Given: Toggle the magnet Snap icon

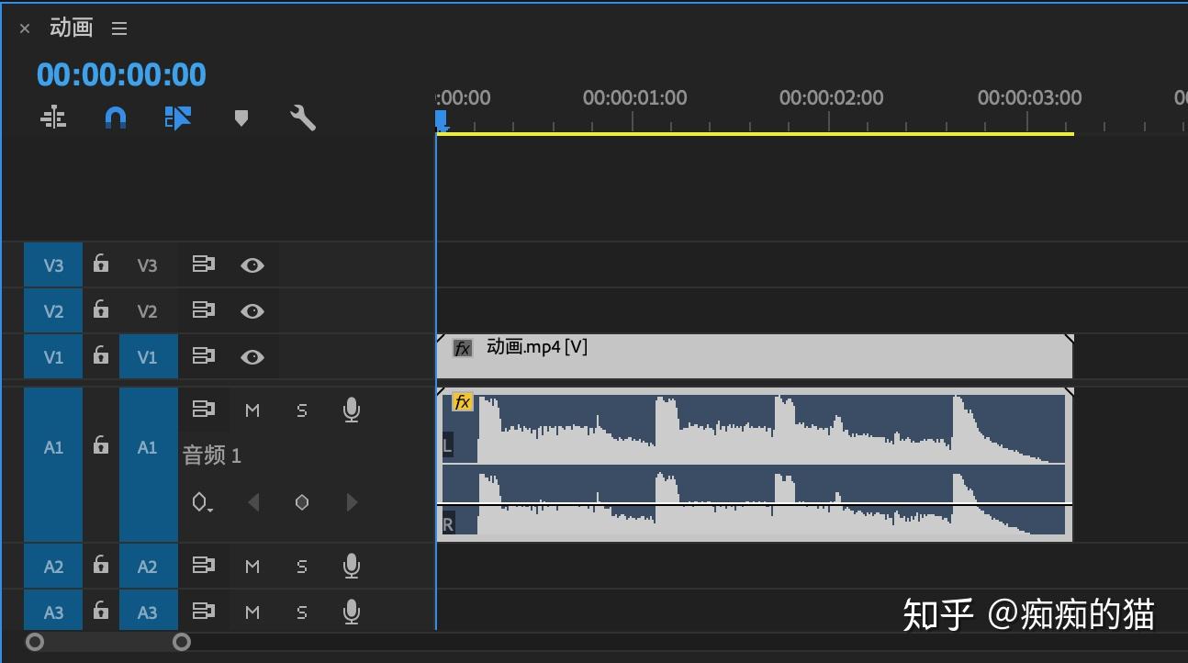Looking at the screenshot, I should 115,118.
